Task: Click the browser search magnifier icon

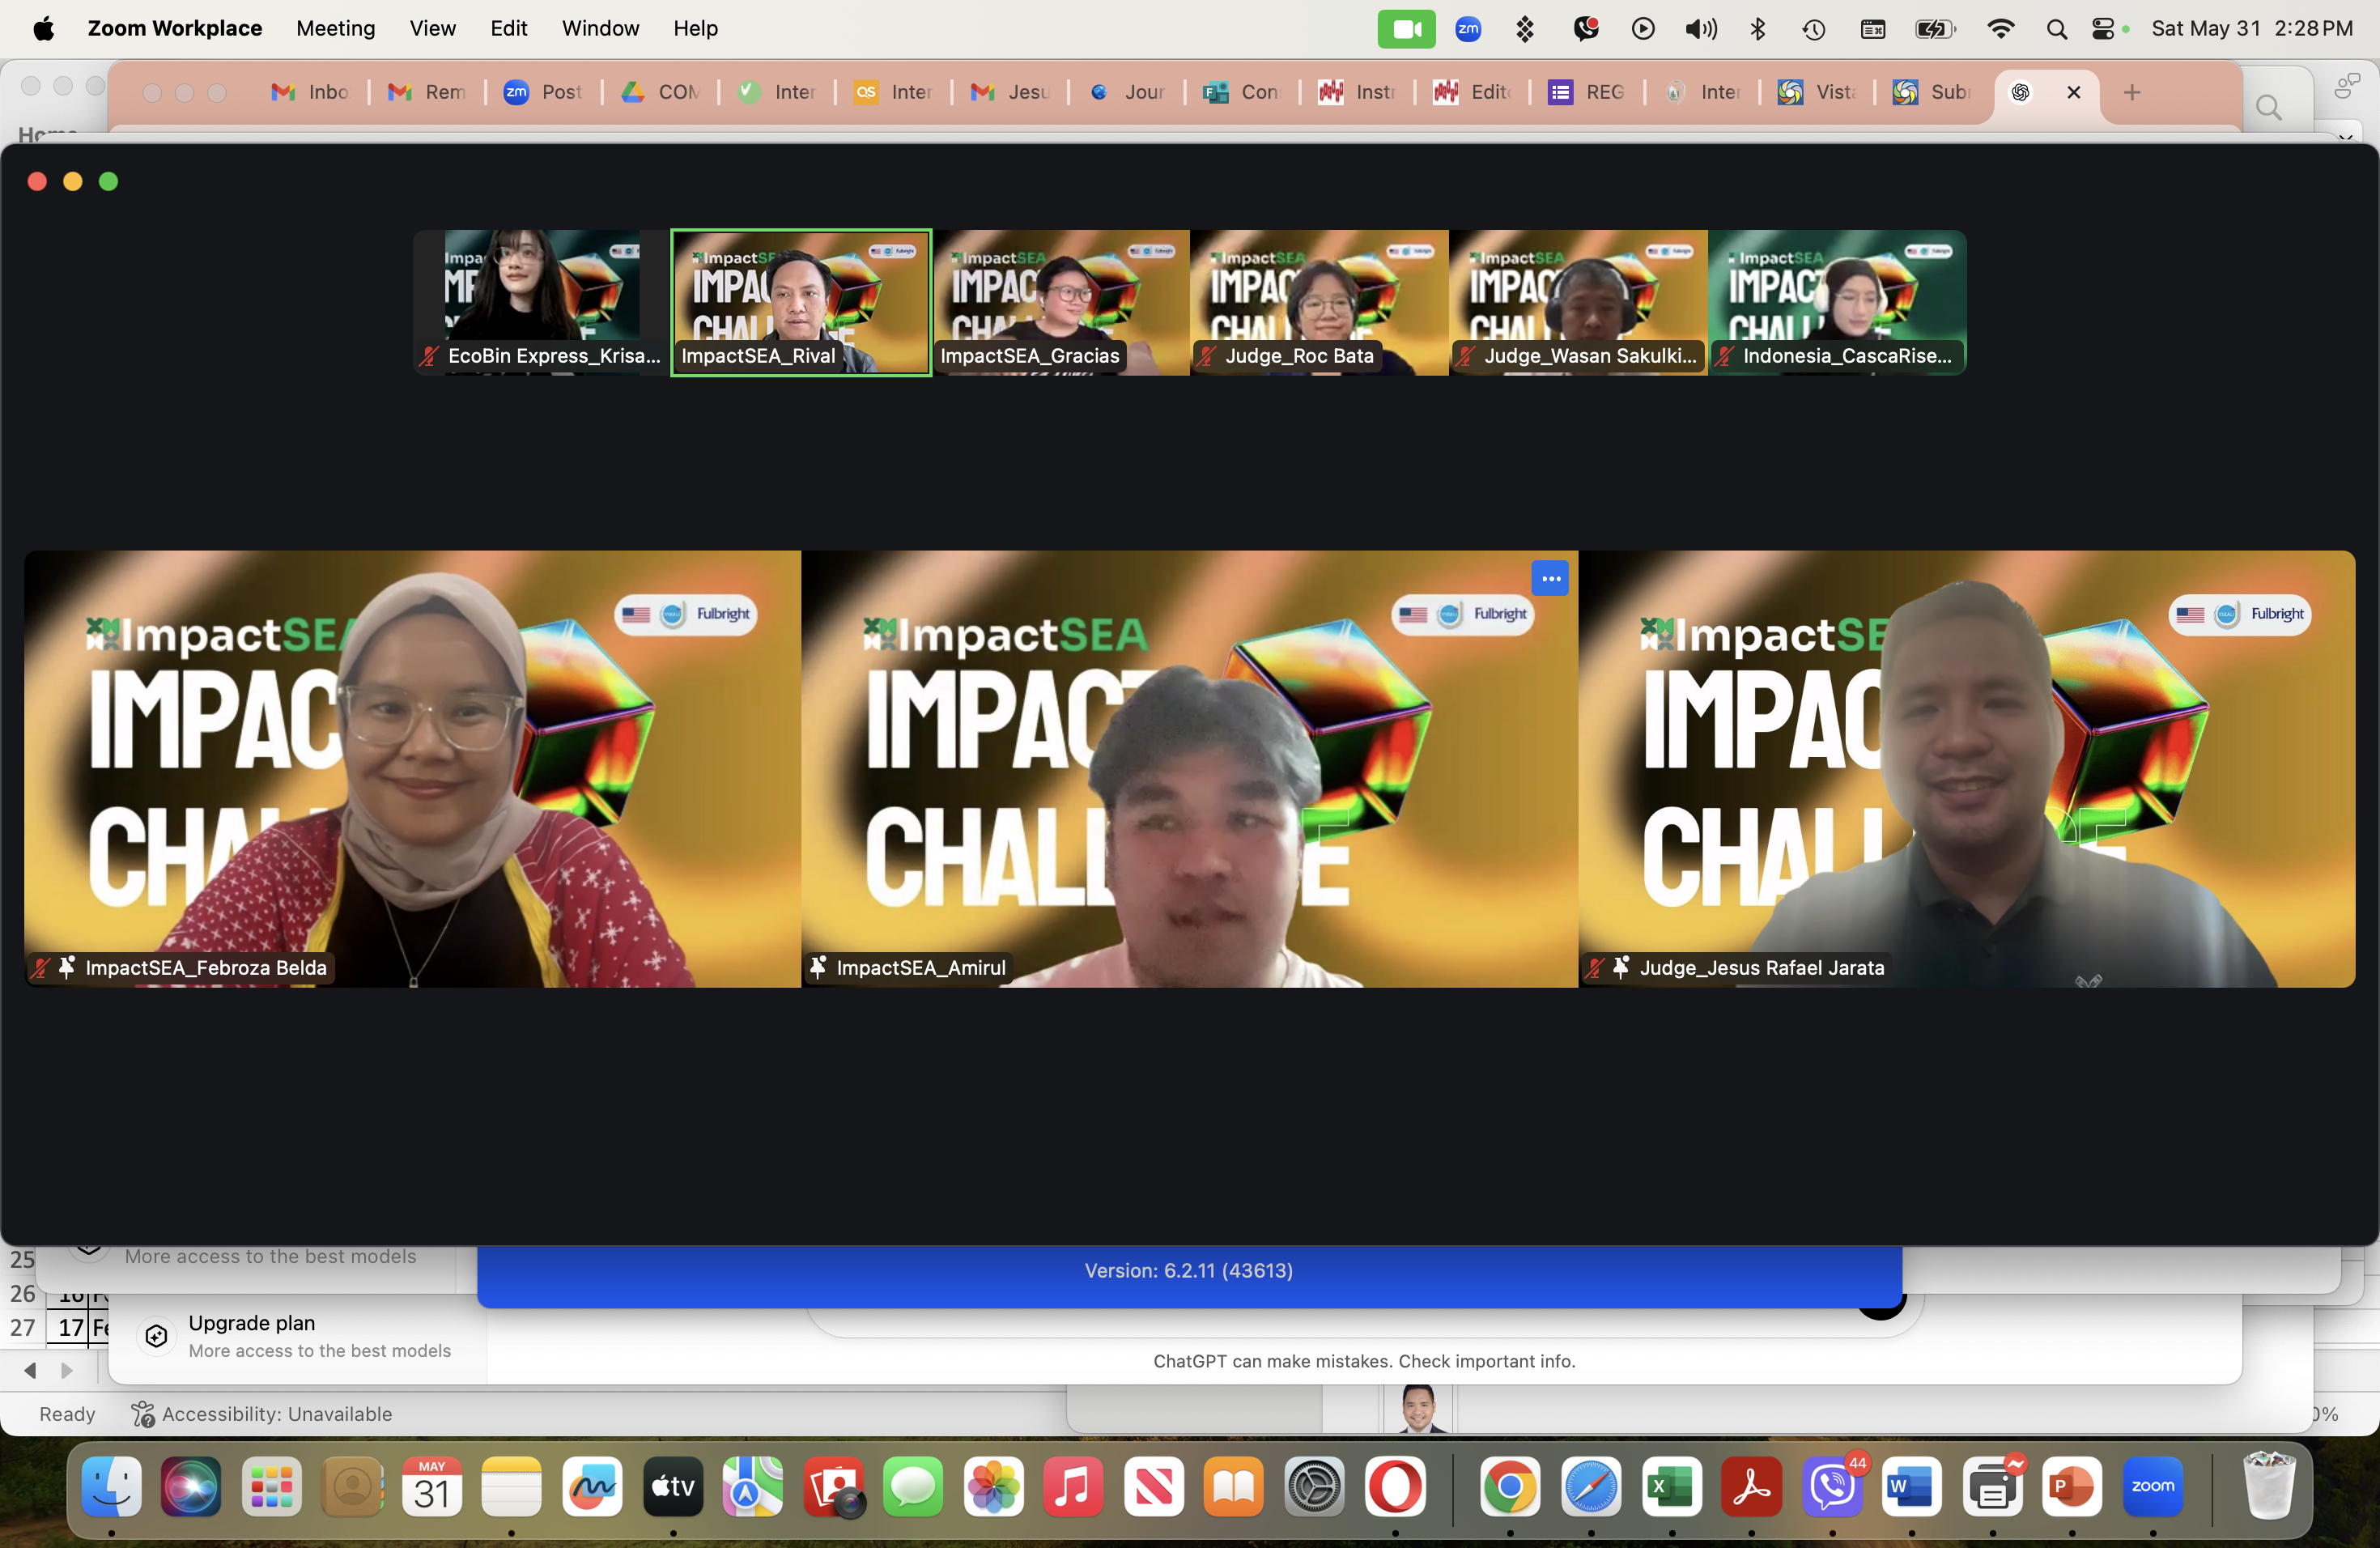Action: (2268, 107)
